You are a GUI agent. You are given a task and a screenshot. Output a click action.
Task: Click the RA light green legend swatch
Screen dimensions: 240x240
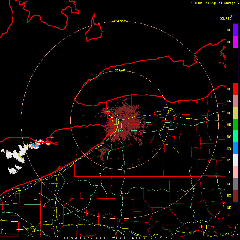coord(235,137)
